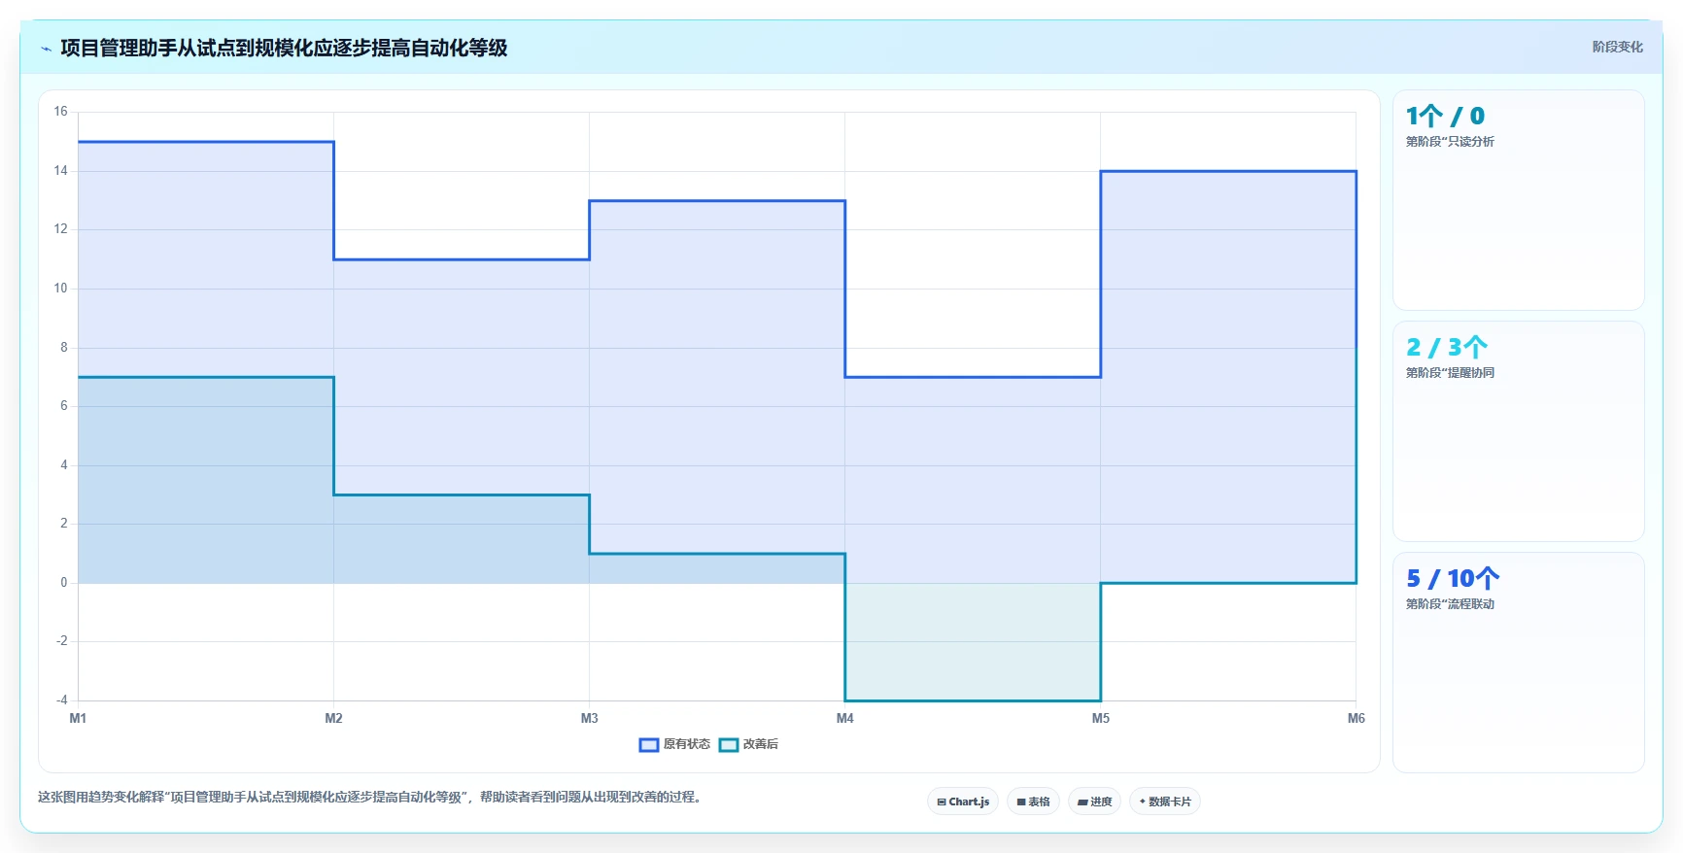
Task: Click the 数据卡片 tag
Action: (x=1164, y=802)
